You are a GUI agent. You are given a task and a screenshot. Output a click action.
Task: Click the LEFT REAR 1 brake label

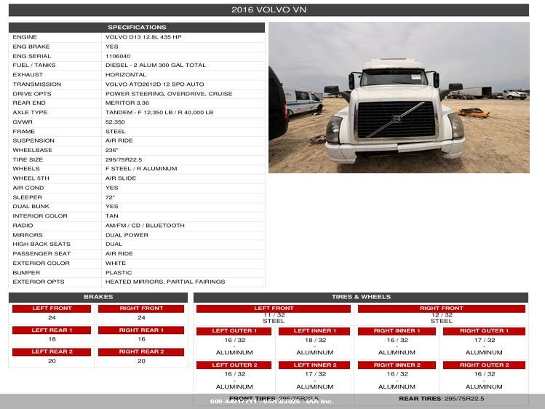[52, 330]
